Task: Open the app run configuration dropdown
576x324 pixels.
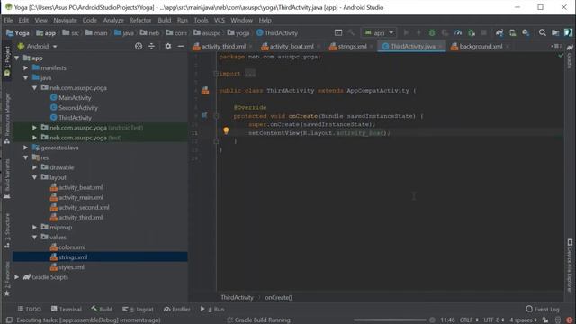Action: coord(379,33)
